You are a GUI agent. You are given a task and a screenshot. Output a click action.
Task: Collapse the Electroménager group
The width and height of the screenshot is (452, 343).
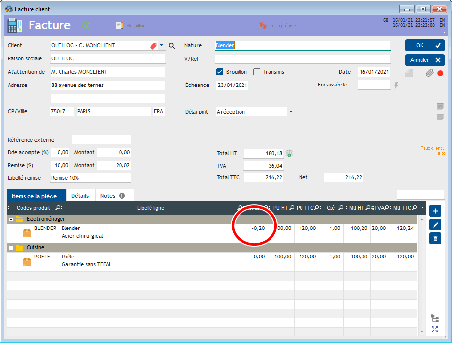(x=11, y=220)
